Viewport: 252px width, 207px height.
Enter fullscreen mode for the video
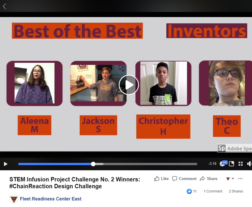240,164
